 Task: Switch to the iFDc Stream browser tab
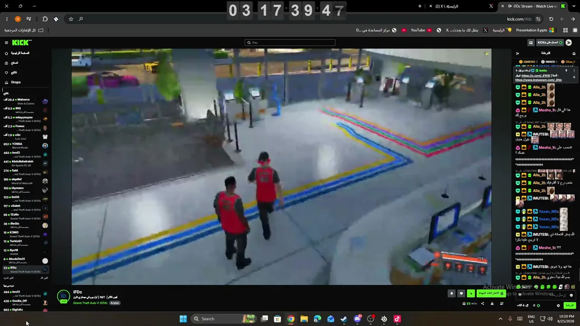(534, 6)
